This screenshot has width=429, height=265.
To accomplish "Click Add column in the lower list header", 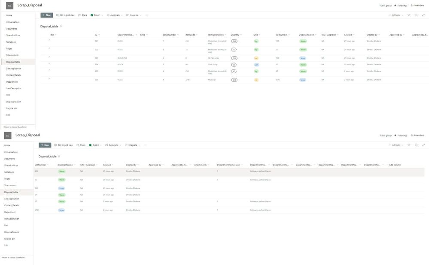I will click(395, 165).
